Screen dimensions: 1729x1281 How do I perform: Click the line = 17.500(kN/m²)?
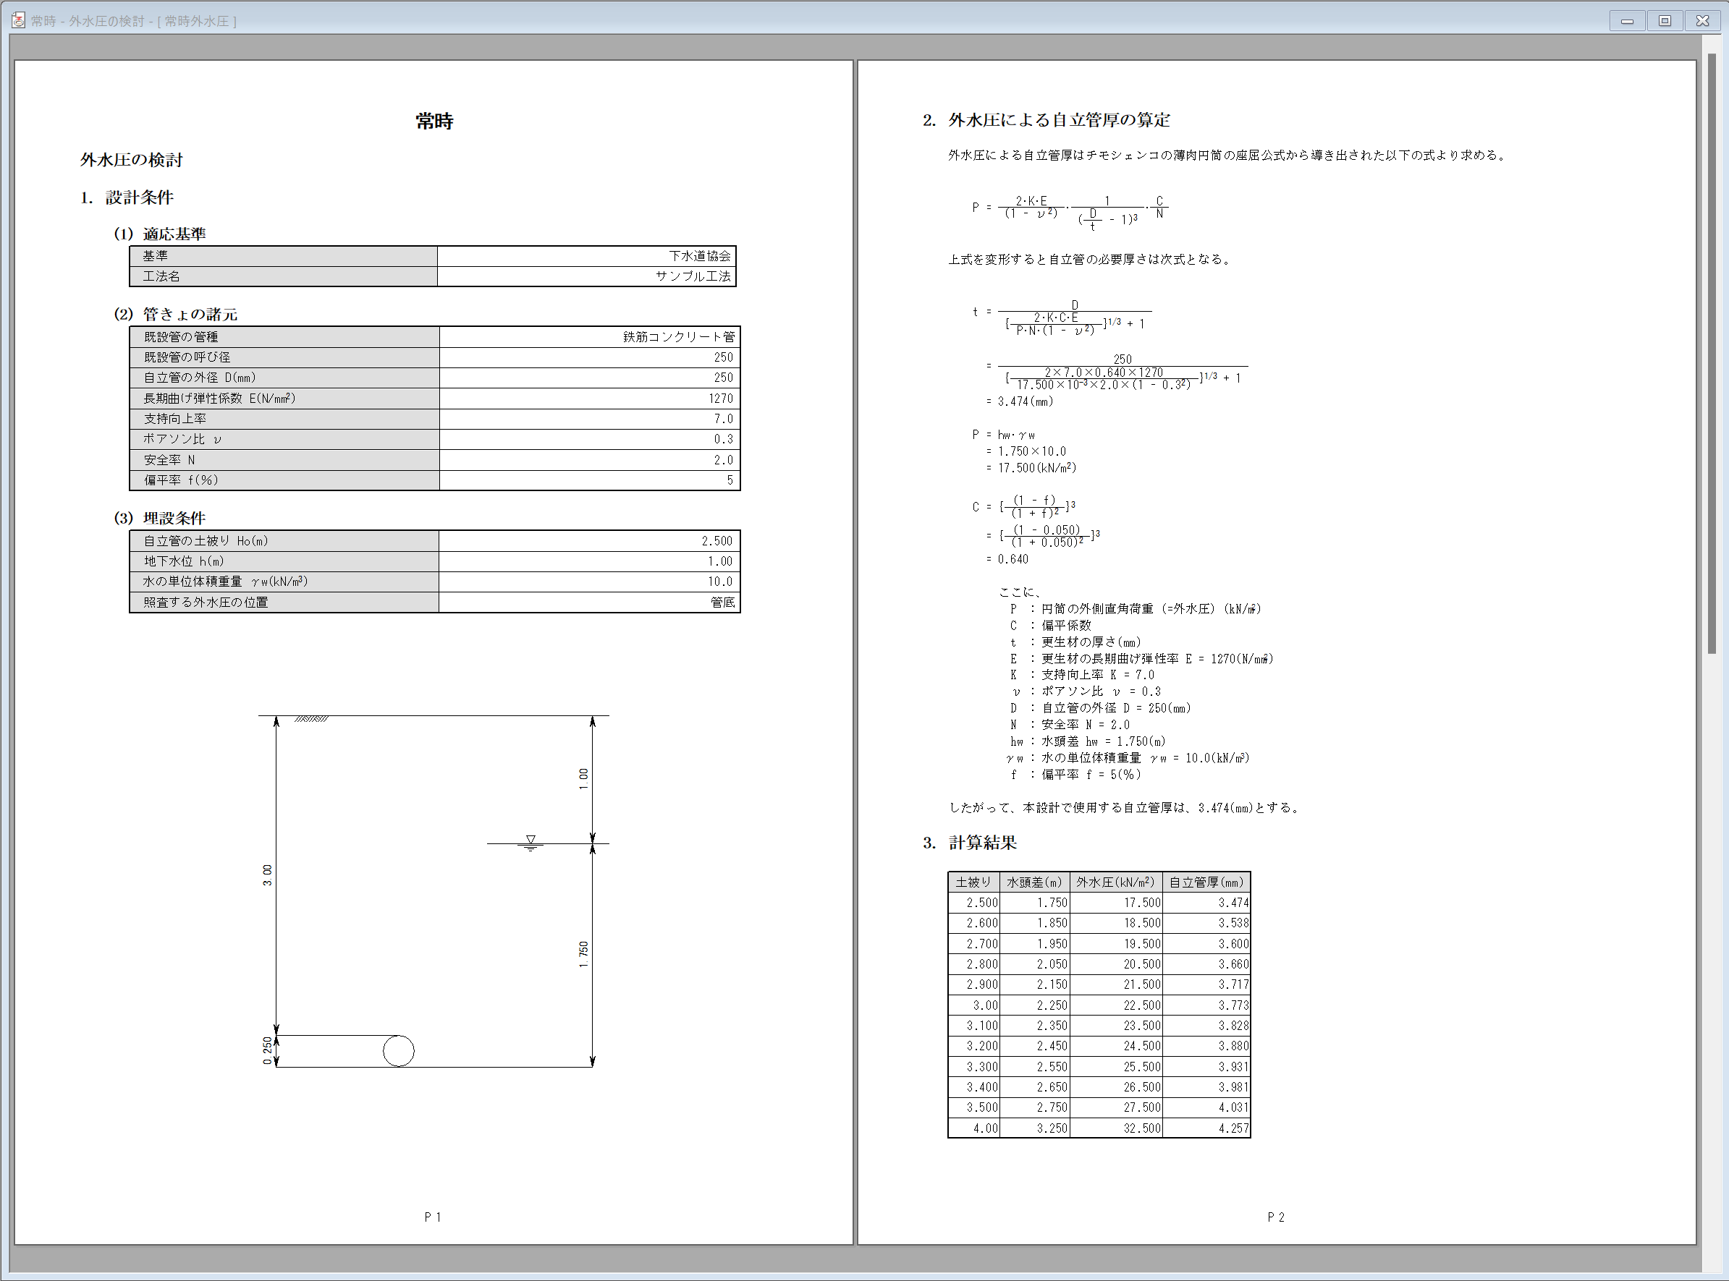pos(1031,469)
